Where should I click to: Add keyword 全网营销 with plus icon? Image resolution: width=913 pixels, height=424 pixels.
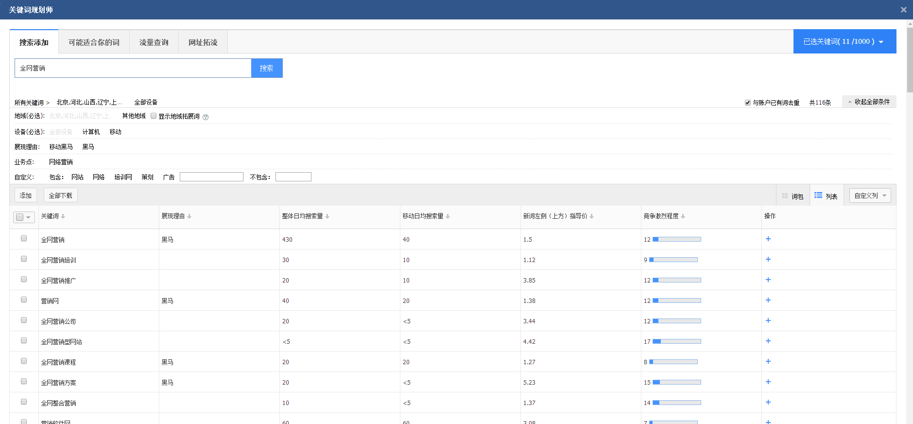tap(768, 239)
